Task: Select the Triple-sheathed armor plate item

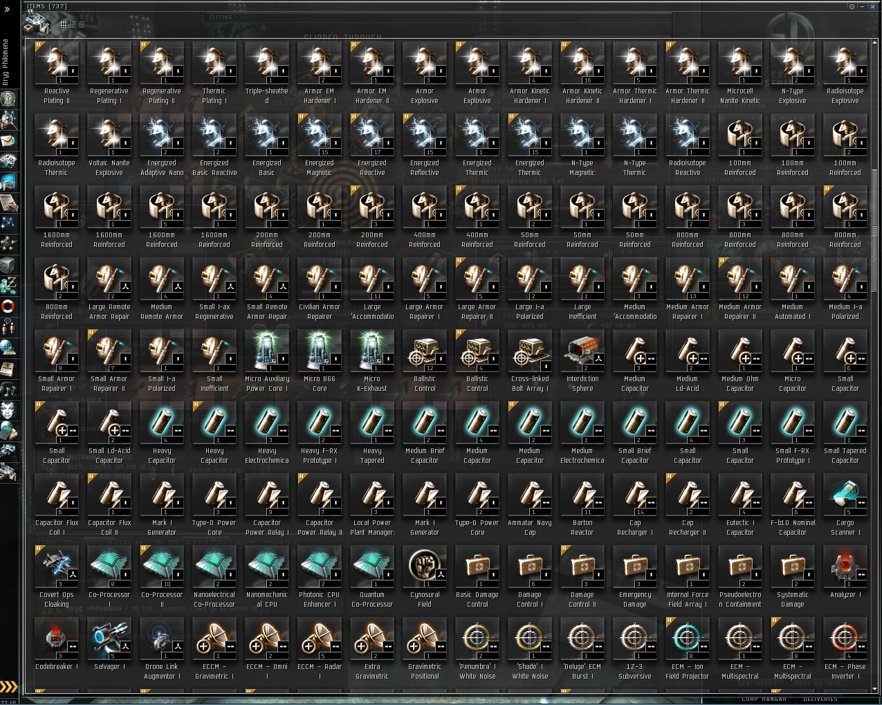Action: (267, 73)
